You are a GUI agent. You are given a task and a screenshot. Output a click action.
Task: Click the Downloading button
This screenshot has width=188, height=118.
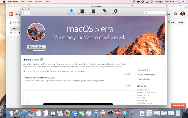click(x=36, y=47)
